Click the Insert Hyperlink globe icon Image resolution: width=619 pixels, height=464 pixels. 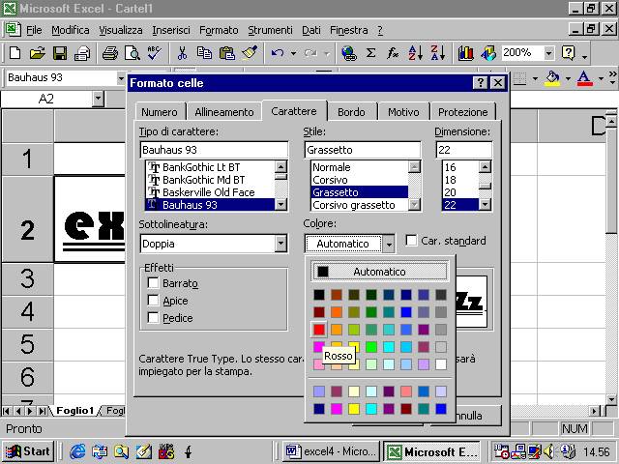click(x=349, y=52)
